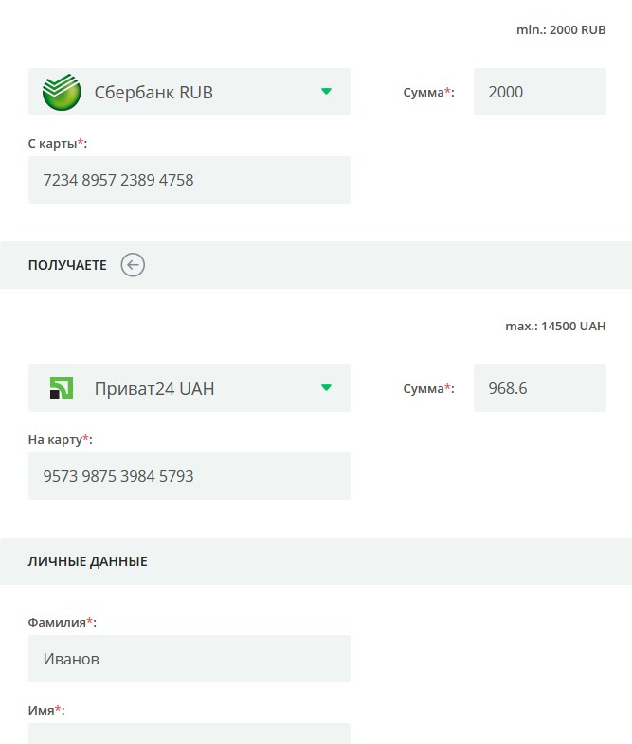Select the ПОЛУЧАЕТЕ section heading
632x744 pixels.
click(67, 265)
